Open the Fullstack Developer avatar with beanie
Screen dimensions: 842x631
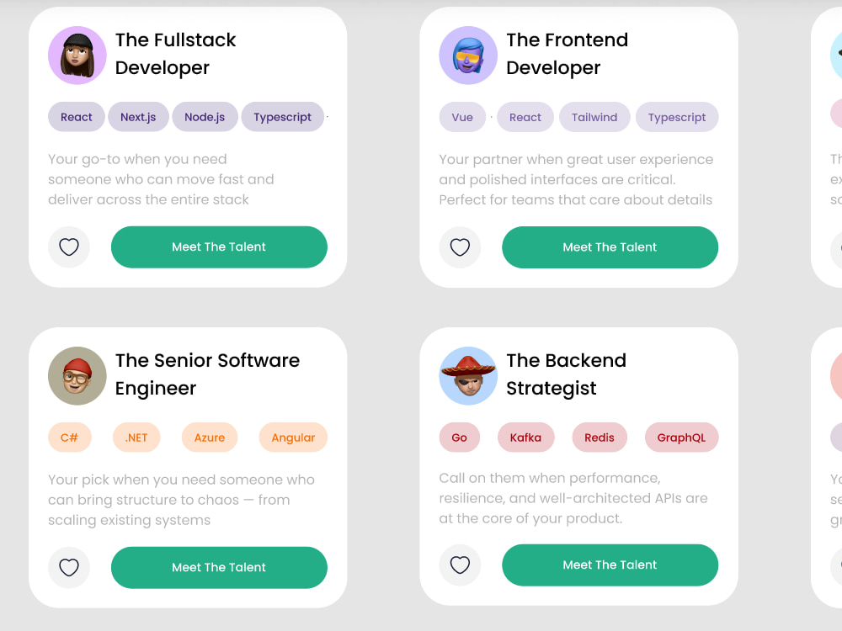(x=77, y=56)
